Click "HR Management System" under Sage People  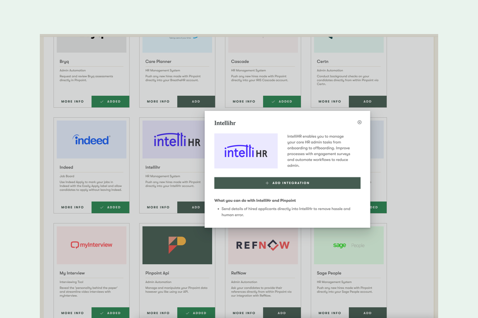tap(334, 282)
